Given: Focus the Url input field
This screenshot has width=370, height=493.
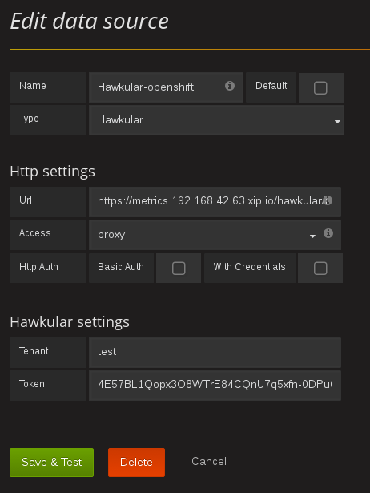Looking at the screenshot, I should pyautogui.click(x=215, y=202).
